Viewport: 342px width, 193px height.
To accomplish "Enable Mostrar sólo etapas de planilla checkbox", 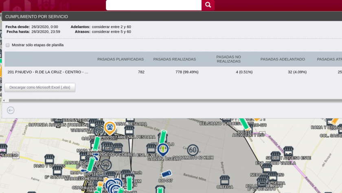I will point(7,45).
